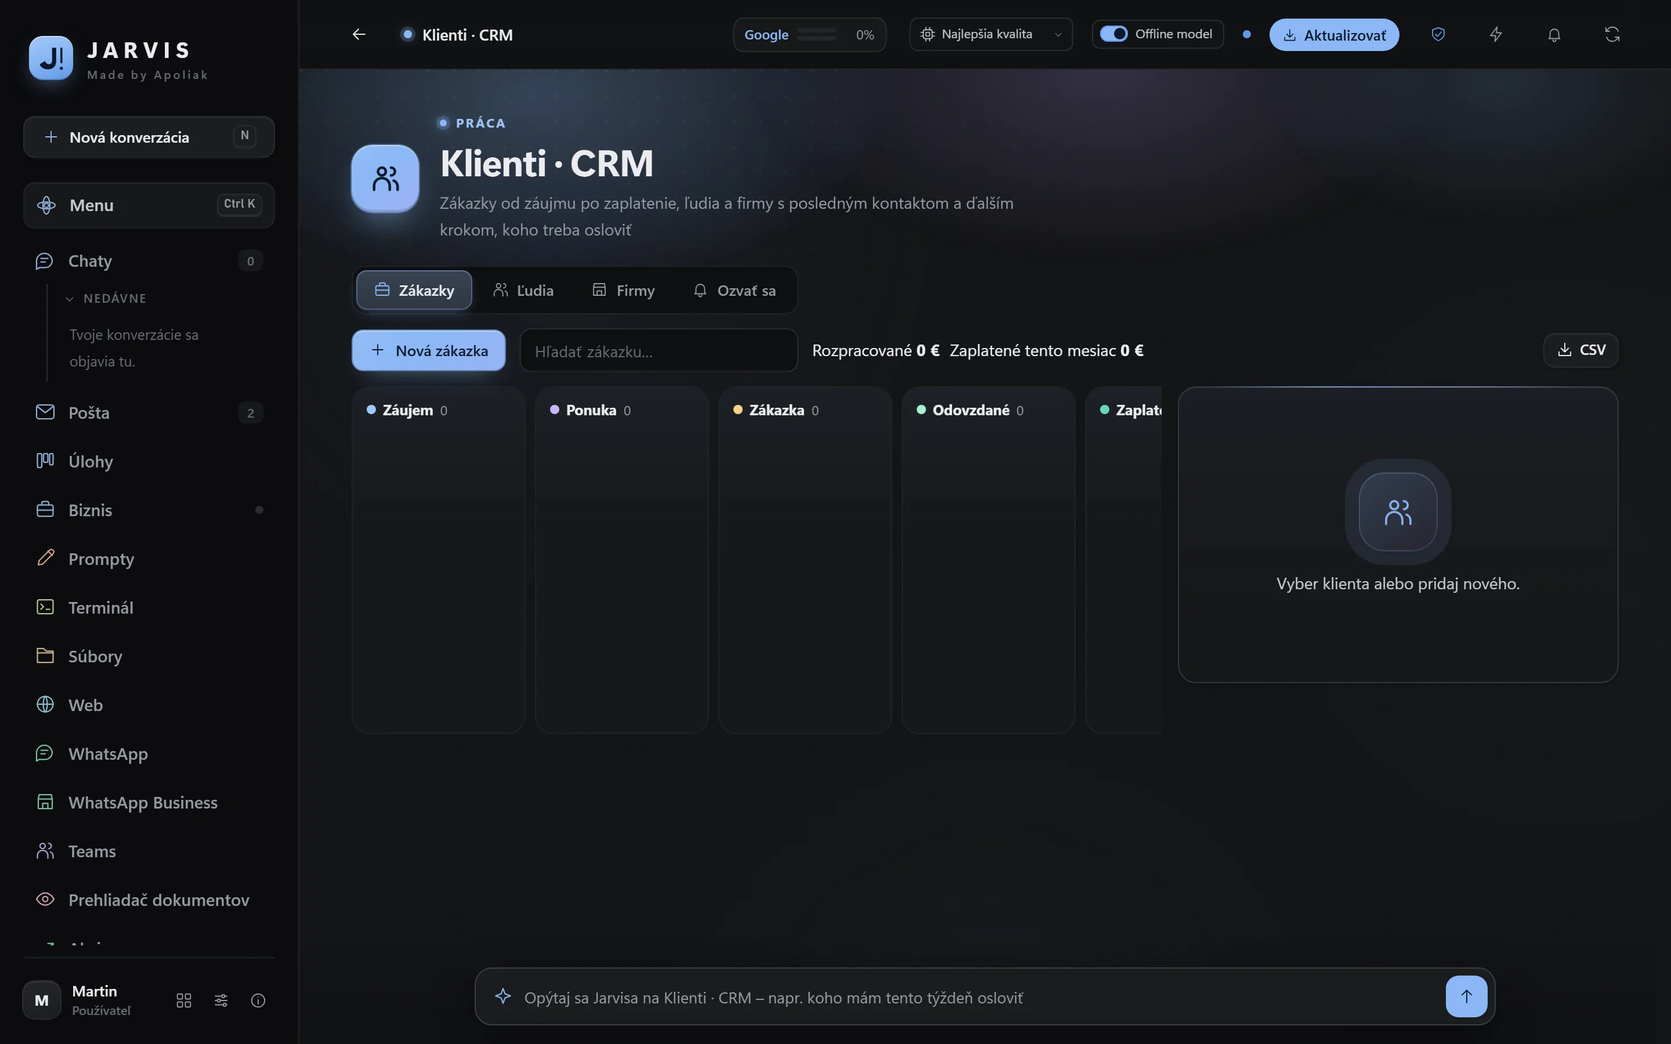
Task: Open Úlohy in the sidebar
Action: click(149, 461)
